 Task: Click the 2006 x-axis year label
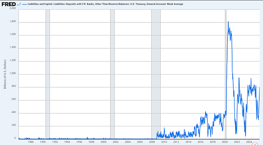pyautogui.click(x=140, y=142)
